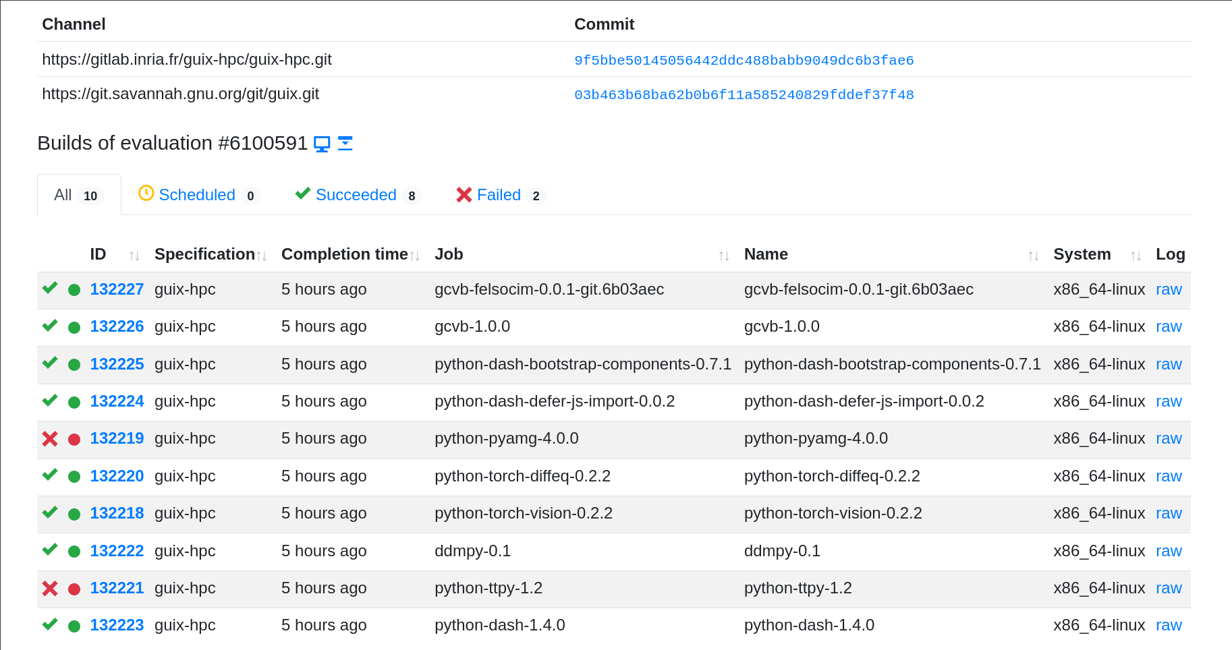The width and height of the screenshot is (1232, 650).
Task: Sort table by Specification column arrows
Action: [262, 256]
